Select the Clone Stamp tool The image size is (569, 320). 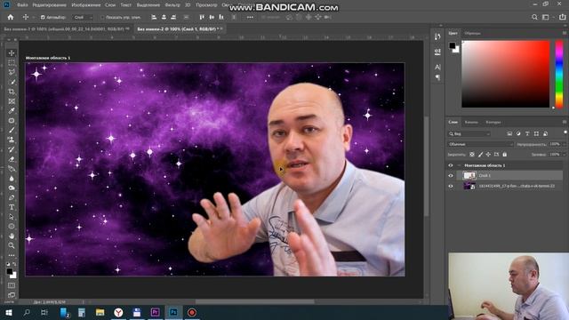(12, 140)
